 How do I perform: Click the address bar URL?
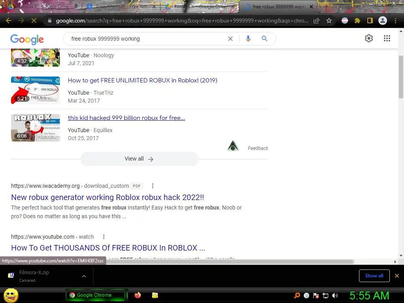182,21
